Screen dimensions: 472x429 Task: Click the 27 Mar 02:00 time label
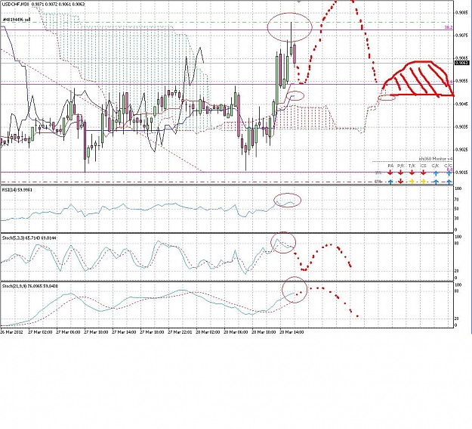(x=40, y=332)
